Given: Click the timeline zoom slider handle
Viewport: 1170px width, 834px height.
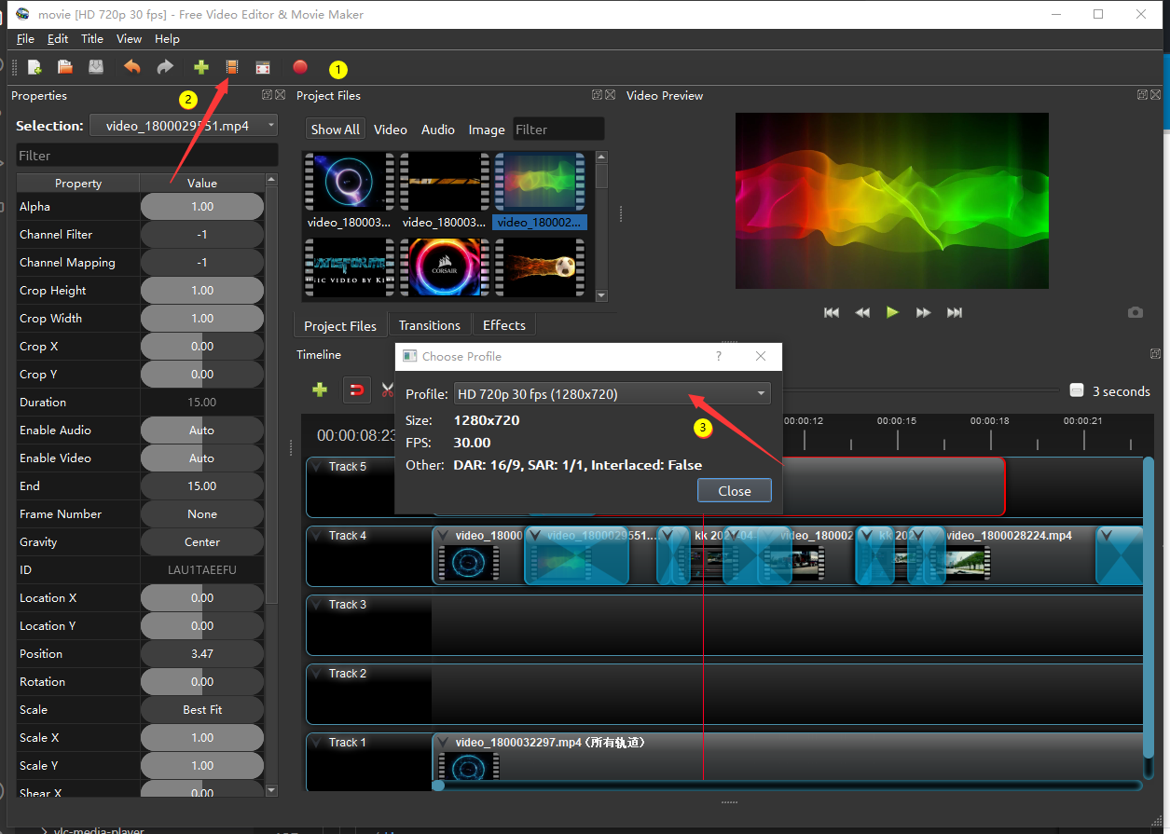Looking at the screenshot, I should [1076, 391].
